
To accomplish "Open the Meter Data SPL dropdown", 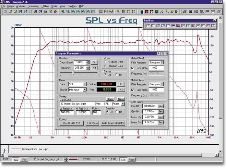I will point(85,84).
